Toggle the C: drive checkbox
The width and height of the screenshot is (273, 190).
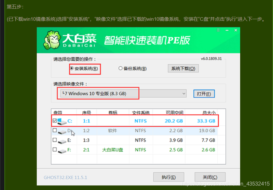(55, 120)
